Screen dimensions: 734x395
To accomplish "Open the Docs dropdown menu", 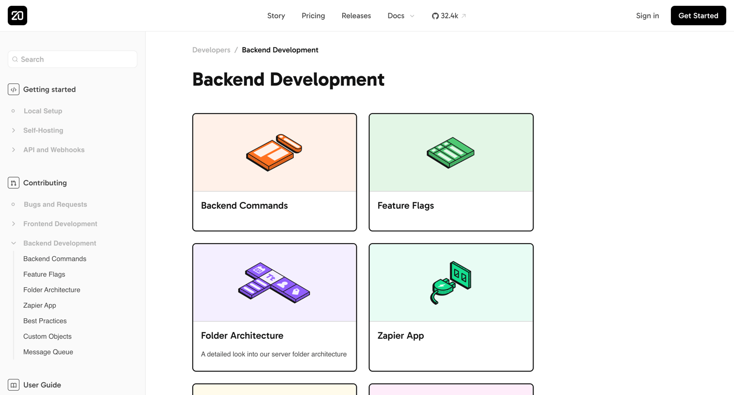I will click(401, 16).
